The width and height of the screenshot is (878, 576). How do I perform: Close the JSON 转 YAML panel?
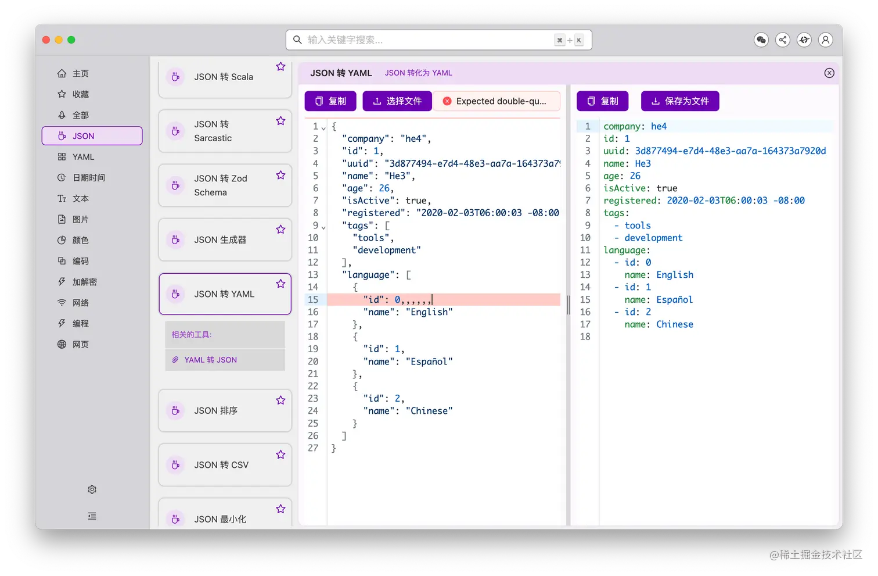(x=829, y=73)
